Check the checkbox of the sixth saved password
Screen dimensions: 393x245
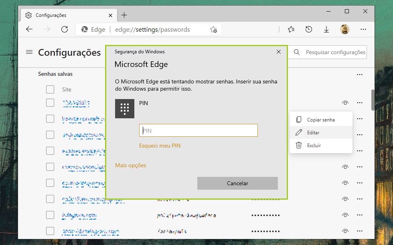point(50,183)
